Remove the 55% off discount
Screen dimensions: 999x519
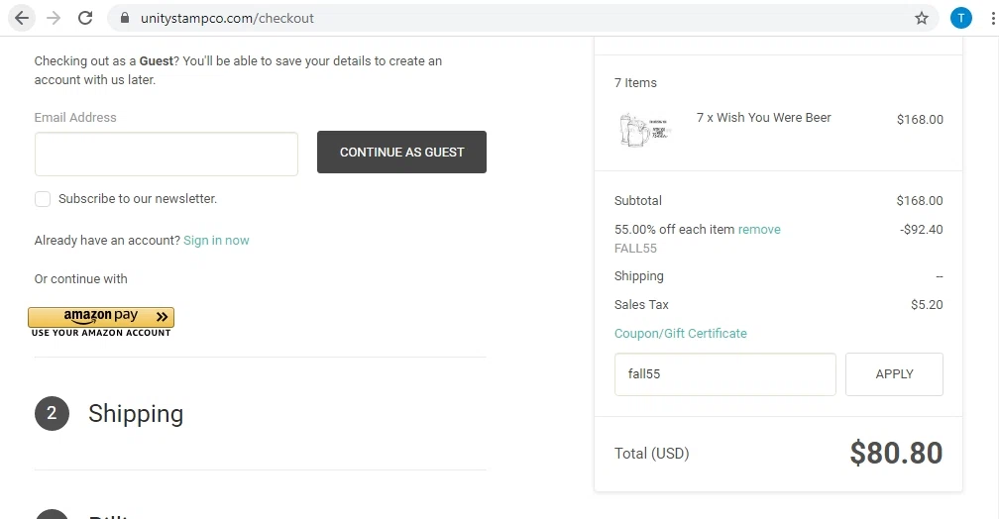click(x=759, y=230)
